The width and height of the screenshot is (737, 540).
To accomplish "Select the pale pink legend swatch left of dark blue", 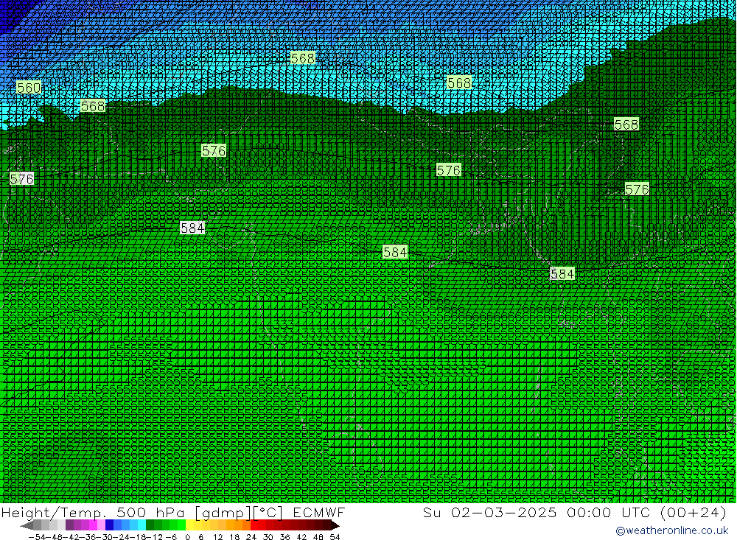I will point(101,525).
